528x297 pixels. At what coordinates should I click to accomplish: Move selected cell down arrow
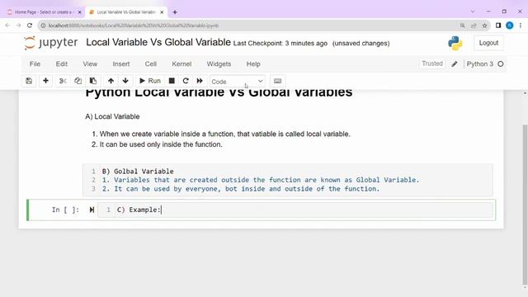click(x=125, y=81)
